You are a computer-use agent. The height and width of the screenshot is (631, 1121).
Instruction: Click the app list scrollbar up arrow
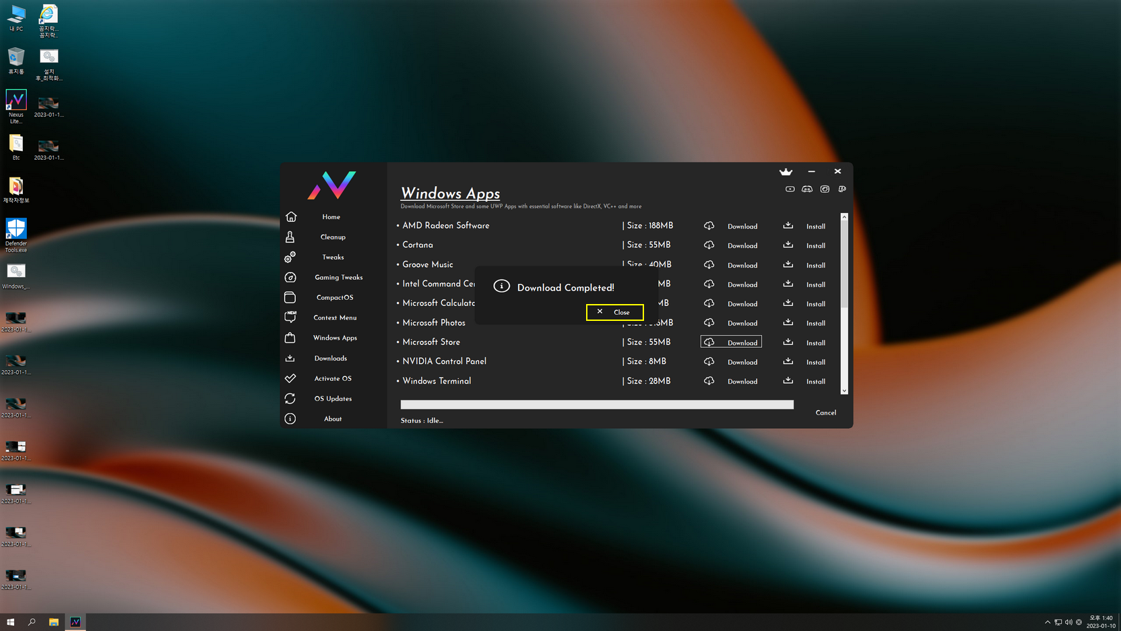point(844,217)
